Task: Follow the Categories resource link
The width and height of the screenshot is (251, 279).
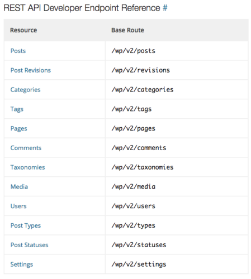Action: [x=25, y=90]
